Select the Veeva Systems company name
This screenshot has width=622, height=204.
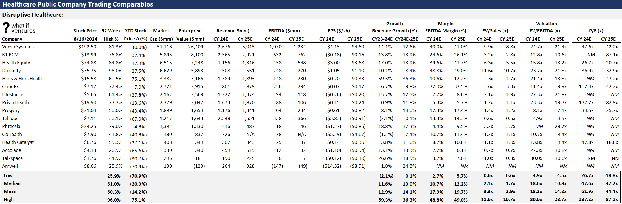click(18, 47)
